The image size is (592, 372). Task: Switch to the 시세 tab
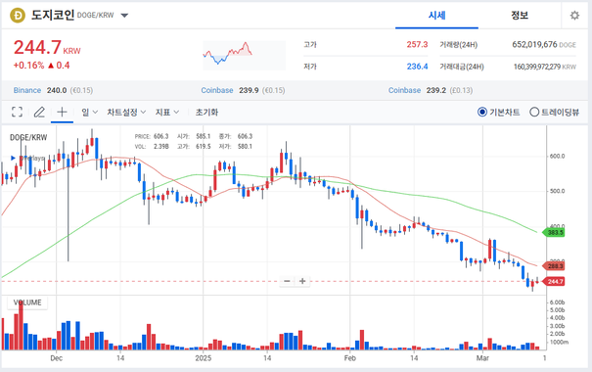436,16
